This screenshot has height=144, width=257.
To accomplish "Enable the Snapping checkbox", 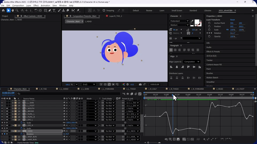I will 104,10.
